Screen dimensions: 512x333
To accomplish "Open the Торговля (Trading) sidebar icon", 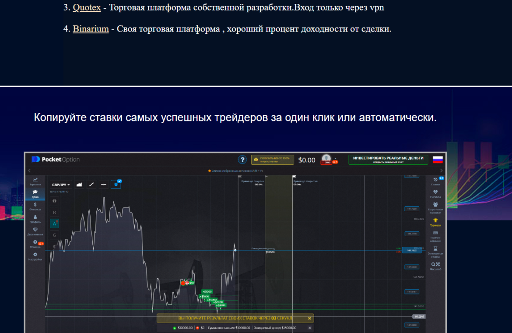I will 35,181.
